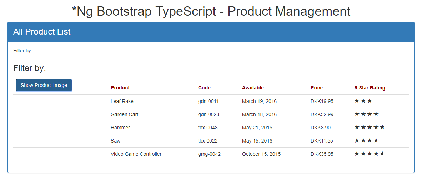Click the Show Product Image button
The image size is (422, 186).
click(44, 85)
